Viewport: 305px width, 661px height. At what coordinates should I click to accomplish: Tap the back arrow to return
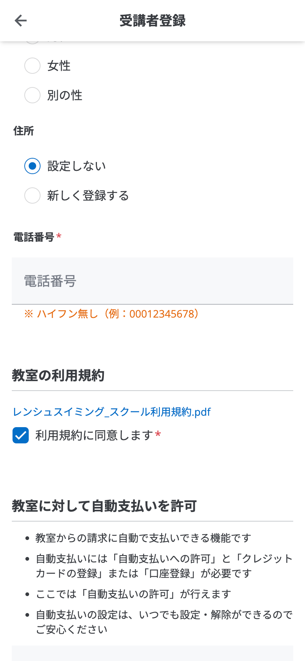(21, 21)
